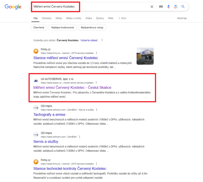Click the first Firmy.cz orange favicon
Screen dimensions: 203x182
[36, 51]
